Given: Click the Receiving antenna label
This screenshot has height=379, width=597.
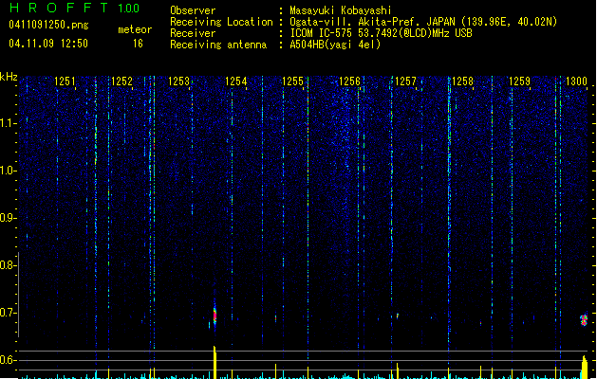Looking at the screenshot, I should 218,45.
